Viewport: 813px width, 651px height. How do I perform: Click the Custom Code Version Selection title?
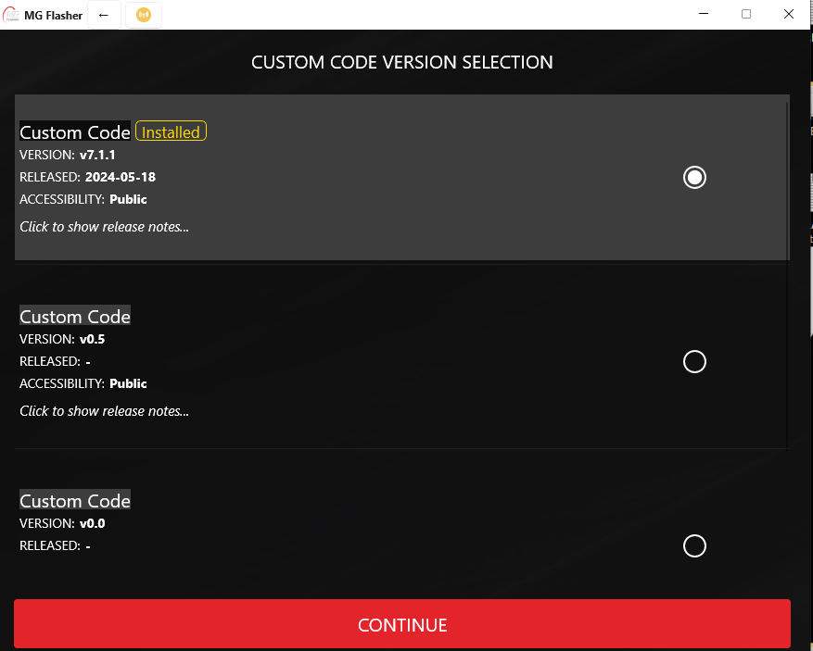point(401,62)
